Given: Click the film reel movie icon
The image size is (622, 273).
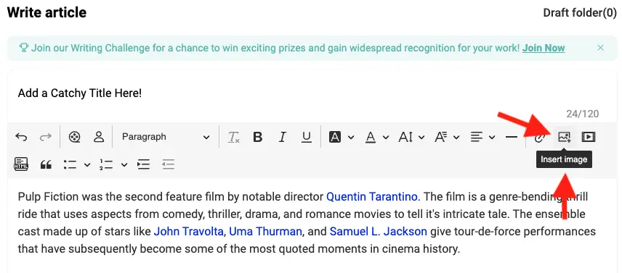Looking at the screenshot, I should 74,137.
